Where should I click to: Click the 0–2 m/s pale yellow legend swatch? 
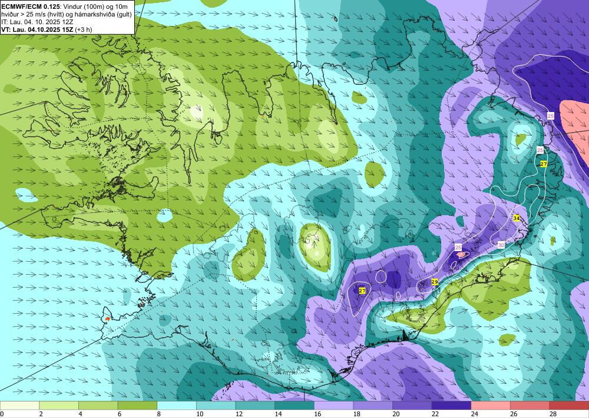[19, 406]
